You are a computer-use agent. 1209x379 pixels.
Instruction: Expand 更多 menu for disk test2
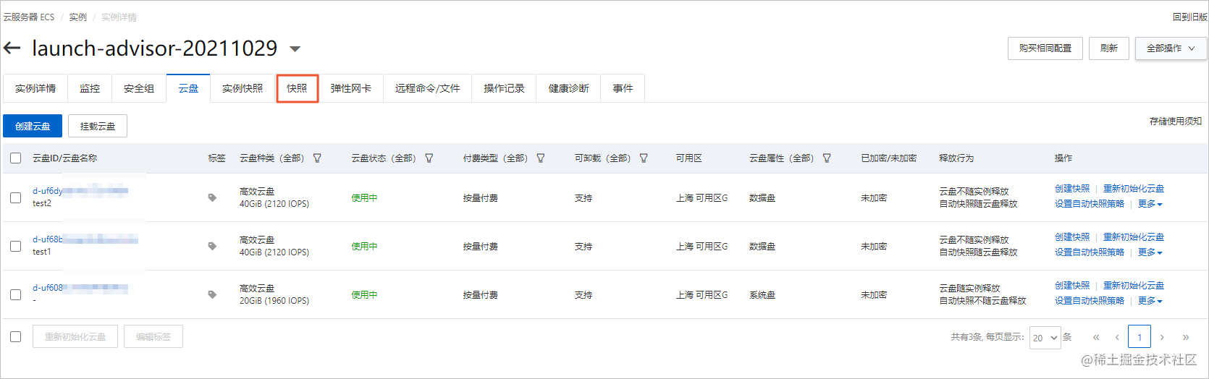click(x=1150, y=204)
